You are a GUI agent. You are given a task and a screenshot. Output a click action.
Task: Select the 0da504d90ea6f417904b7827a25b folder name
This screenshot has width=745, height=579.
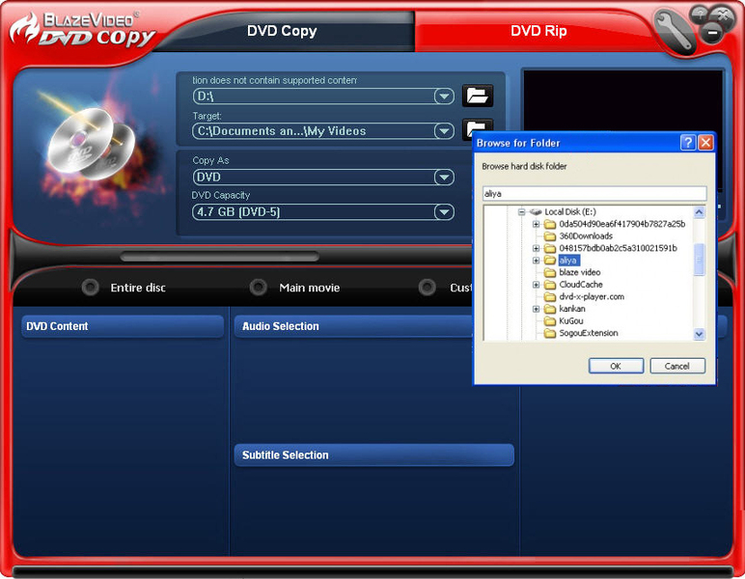click(x=621, y=224)
